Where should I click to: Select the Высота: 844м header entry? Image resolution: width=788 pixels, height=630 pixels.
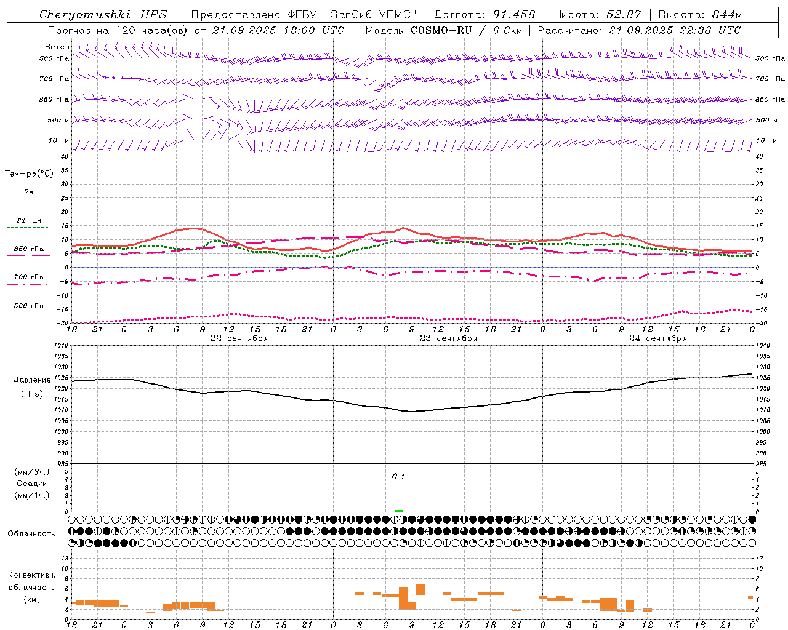[700, 15]
